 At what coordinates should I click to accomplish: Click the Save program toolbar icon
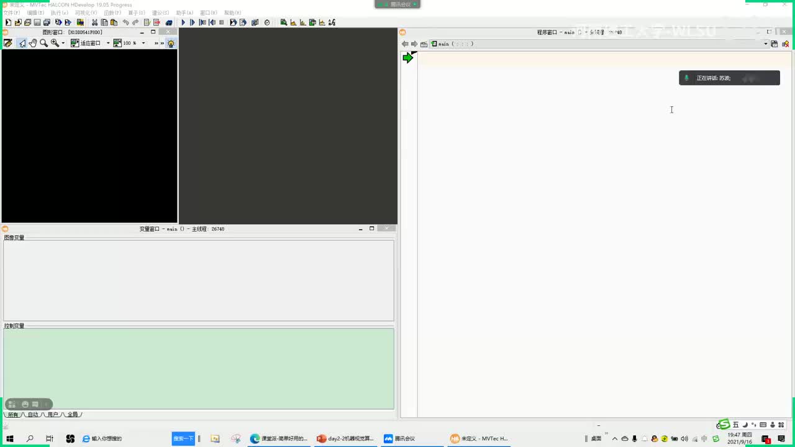pos(37,22)
